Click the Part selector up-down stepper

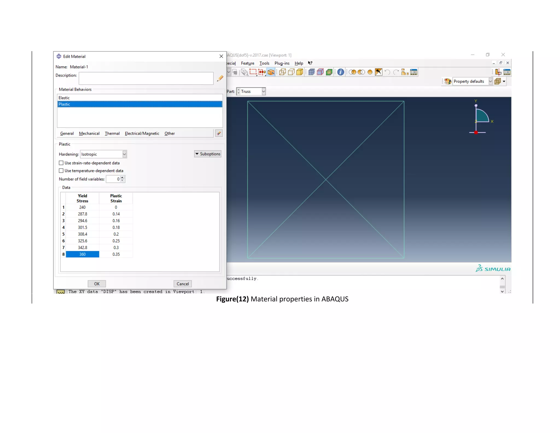click(238, 91)
